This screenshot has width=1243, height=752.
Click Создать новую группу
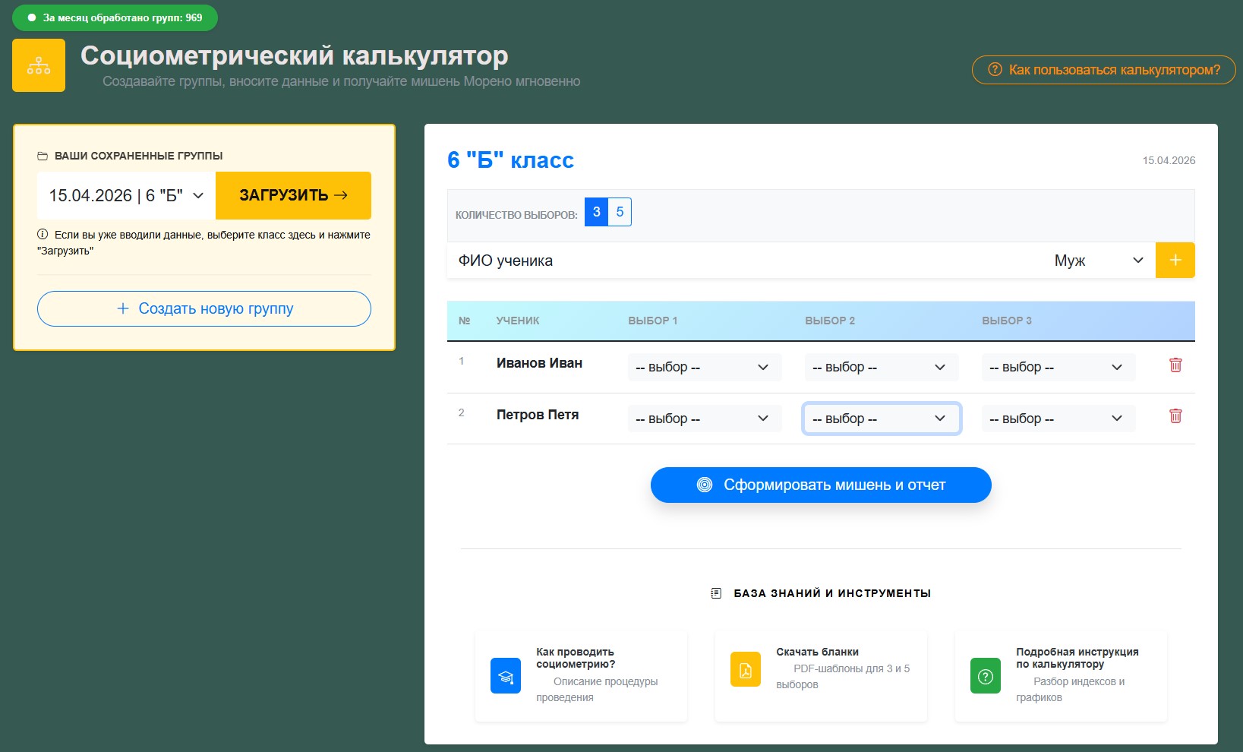(203, 308)
